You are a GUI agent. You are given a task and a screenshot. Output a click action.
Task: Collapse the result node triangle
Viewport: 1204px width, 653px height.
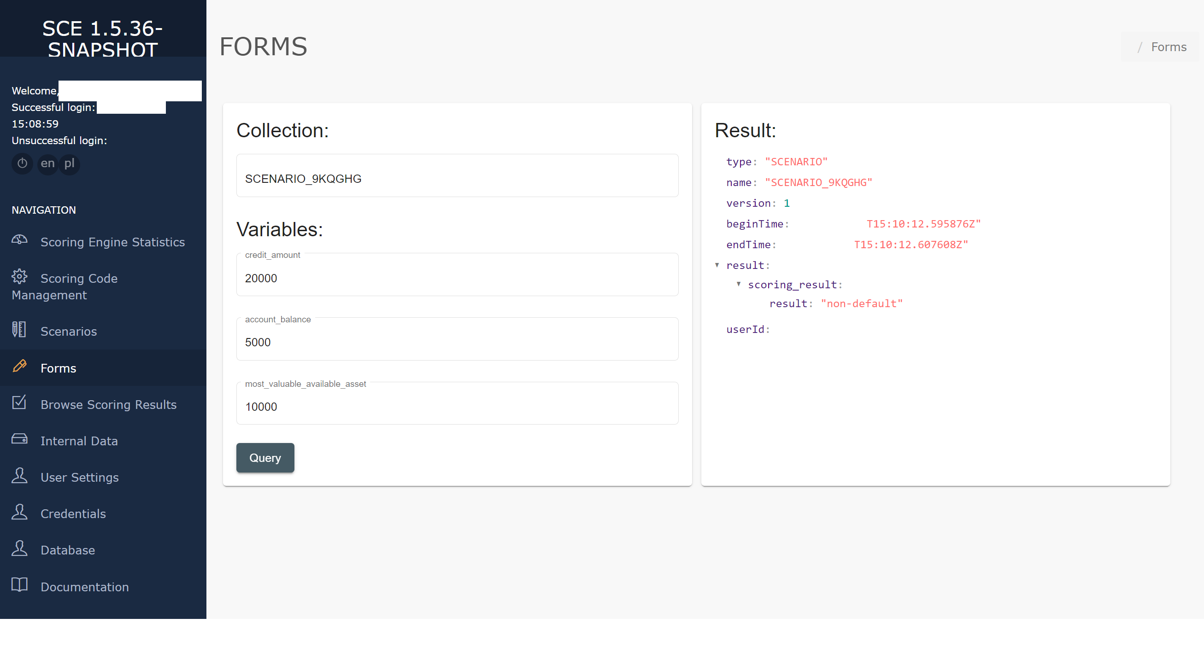[x=717, y=265]
